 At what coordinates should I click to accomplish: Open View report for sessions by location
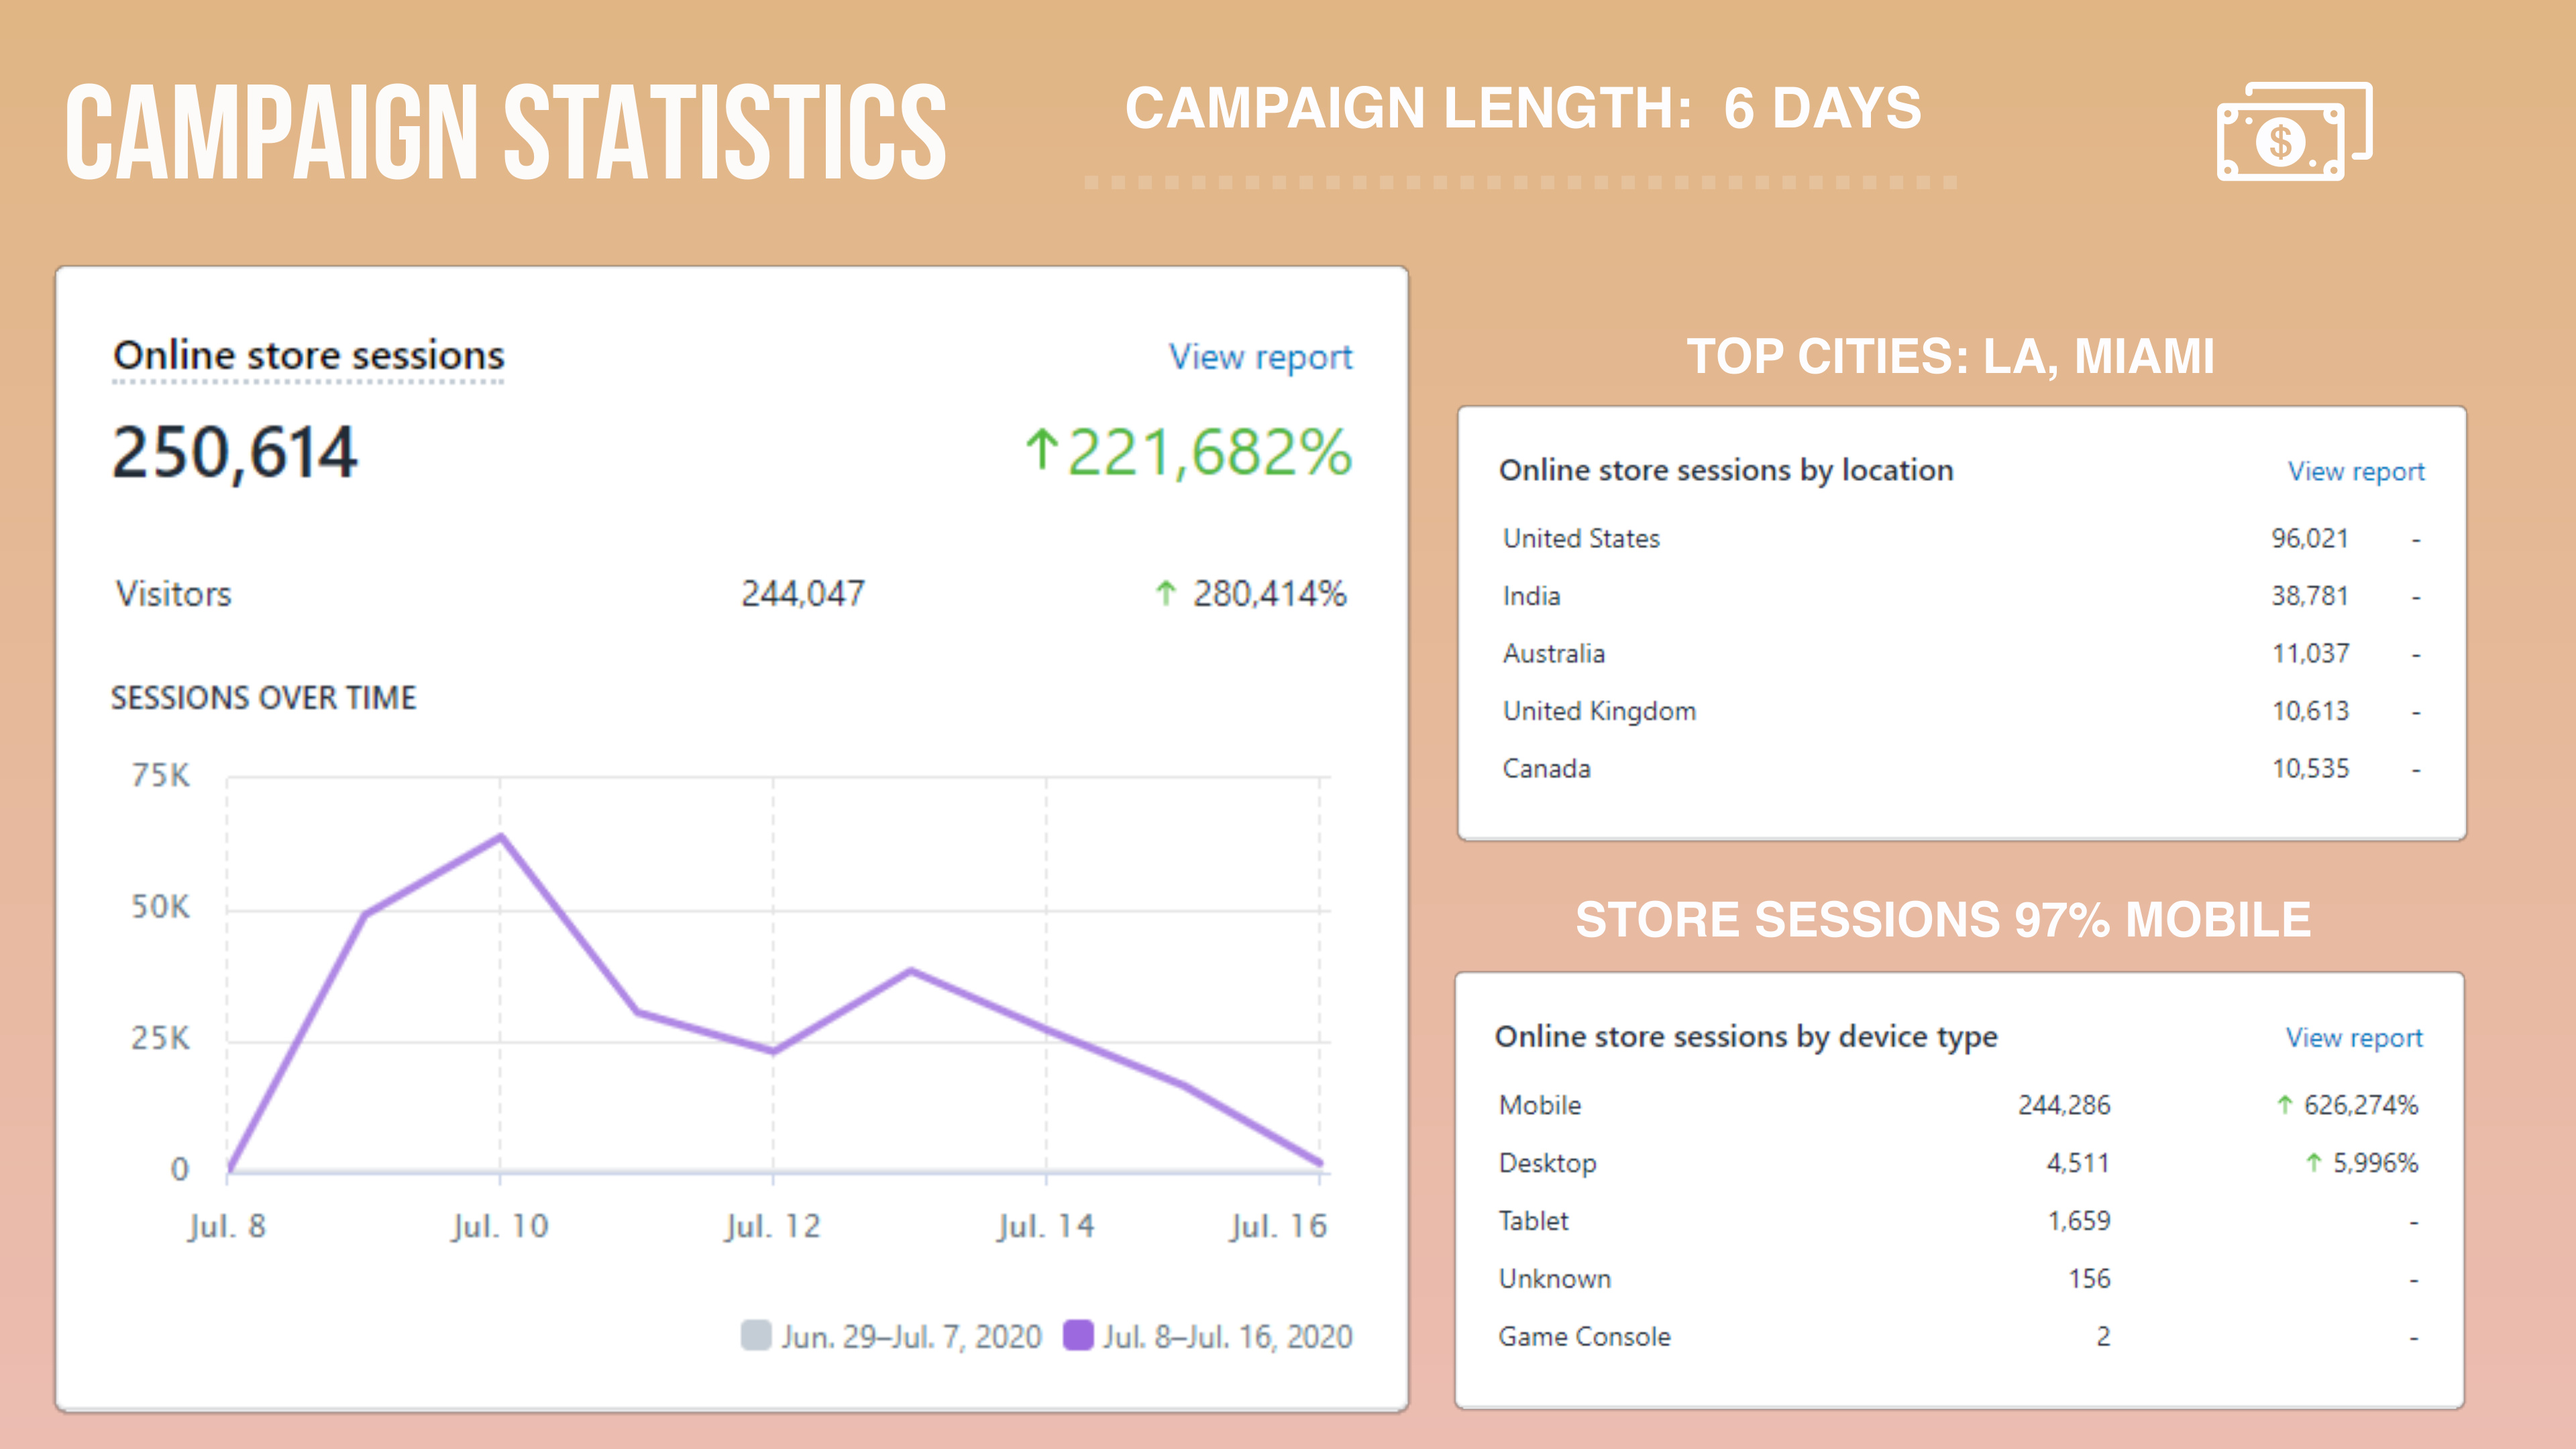(2356, 471)
